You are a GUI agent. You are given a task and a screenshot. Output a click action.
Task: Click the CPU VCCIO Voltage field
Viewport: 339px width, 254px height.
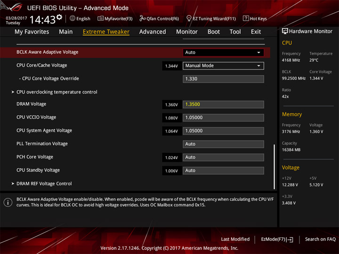click(x=223, y=118)
